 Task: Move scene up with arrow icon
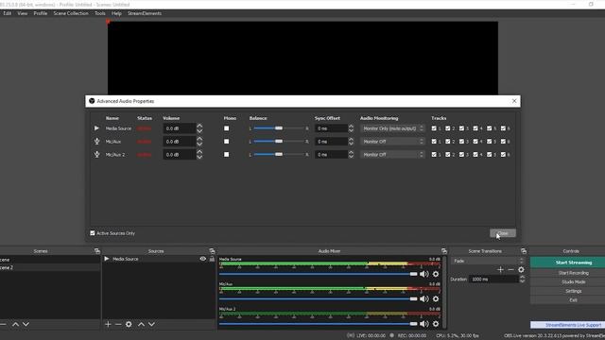point(15,324)
